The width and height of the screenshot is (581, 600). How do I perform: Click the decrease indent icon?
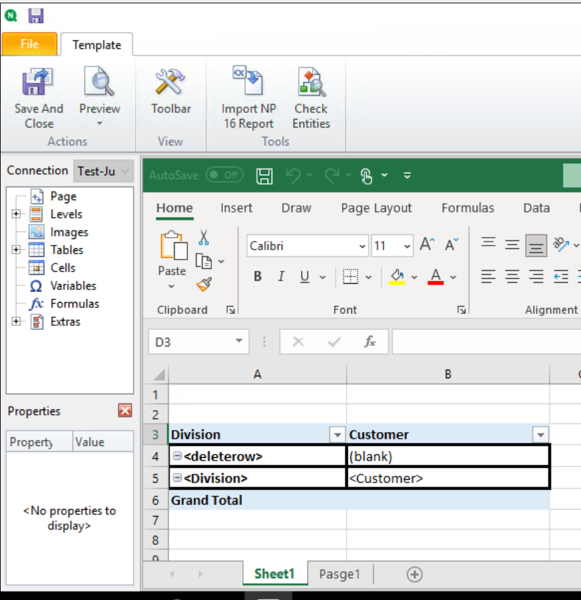560,276
